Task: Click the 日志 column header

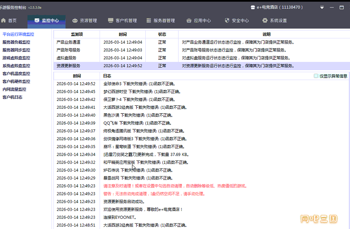Action: [x=107, y=76]
